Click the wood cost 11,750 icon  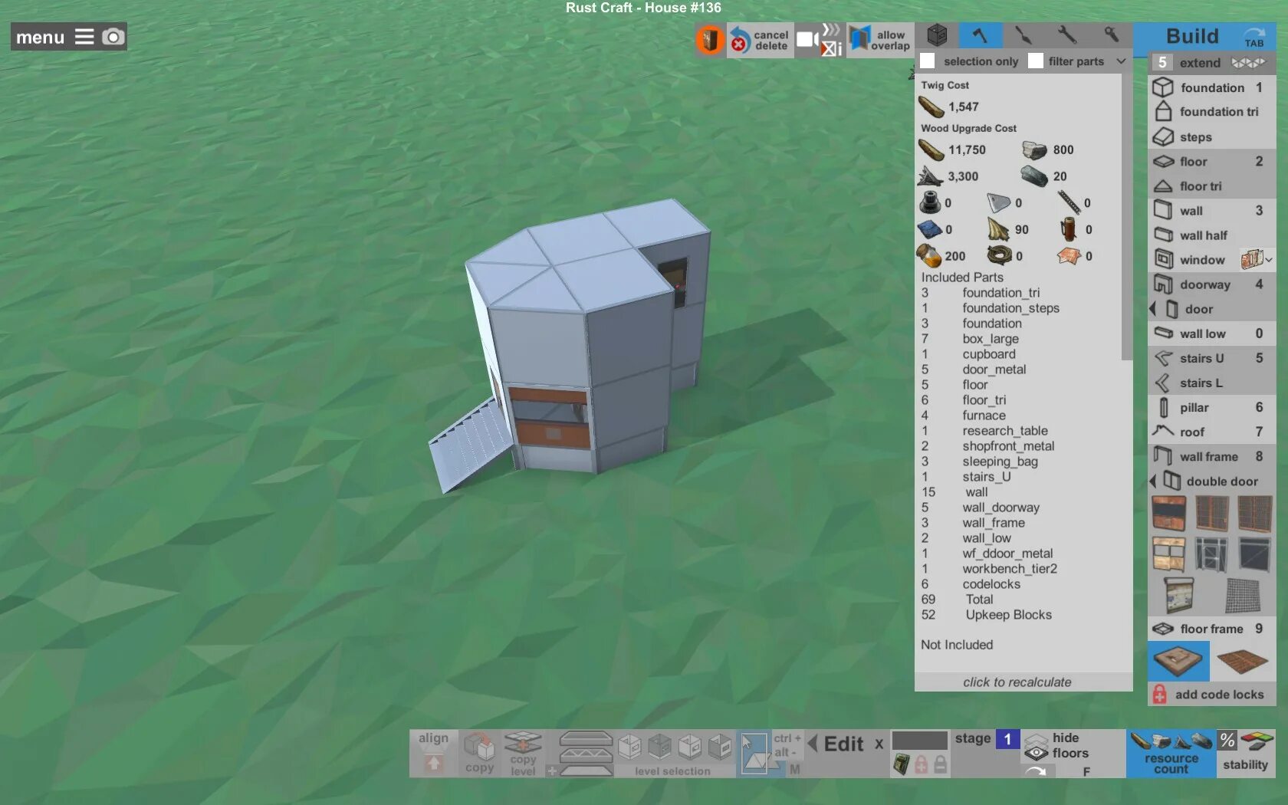[x=932, y=149]
